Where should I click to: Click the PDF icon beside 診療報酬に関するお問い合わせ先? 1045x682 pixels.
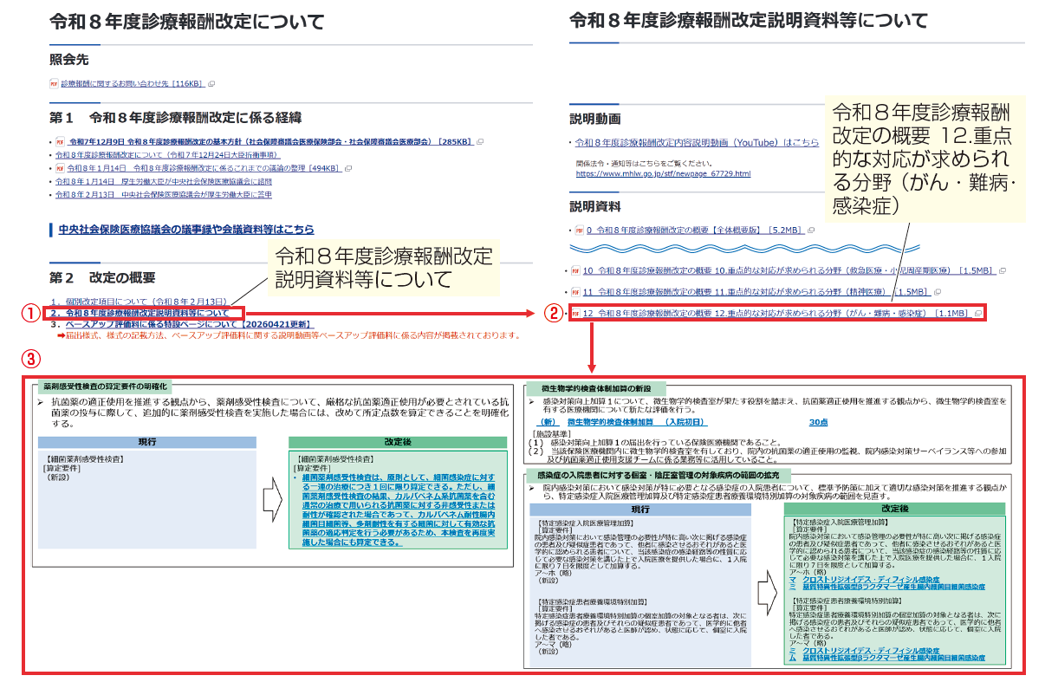pos(54,84)
